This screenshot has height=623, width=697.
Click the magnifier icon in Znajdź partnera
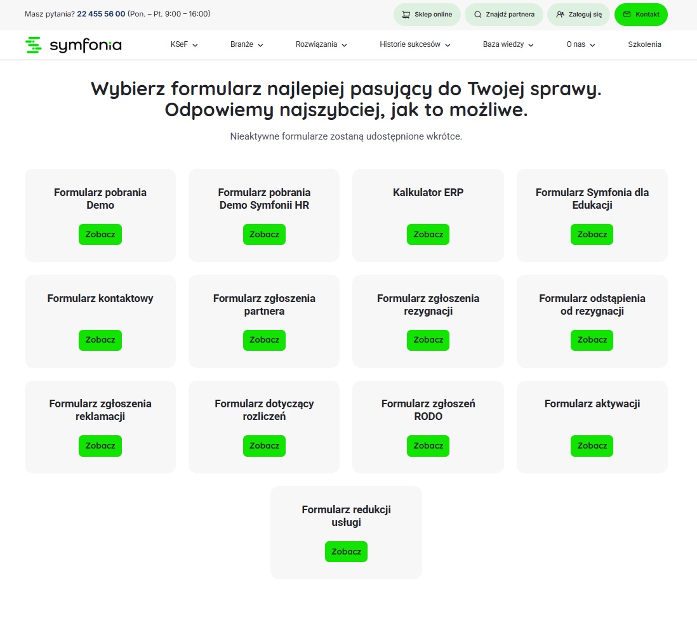[x=478, y=14]
